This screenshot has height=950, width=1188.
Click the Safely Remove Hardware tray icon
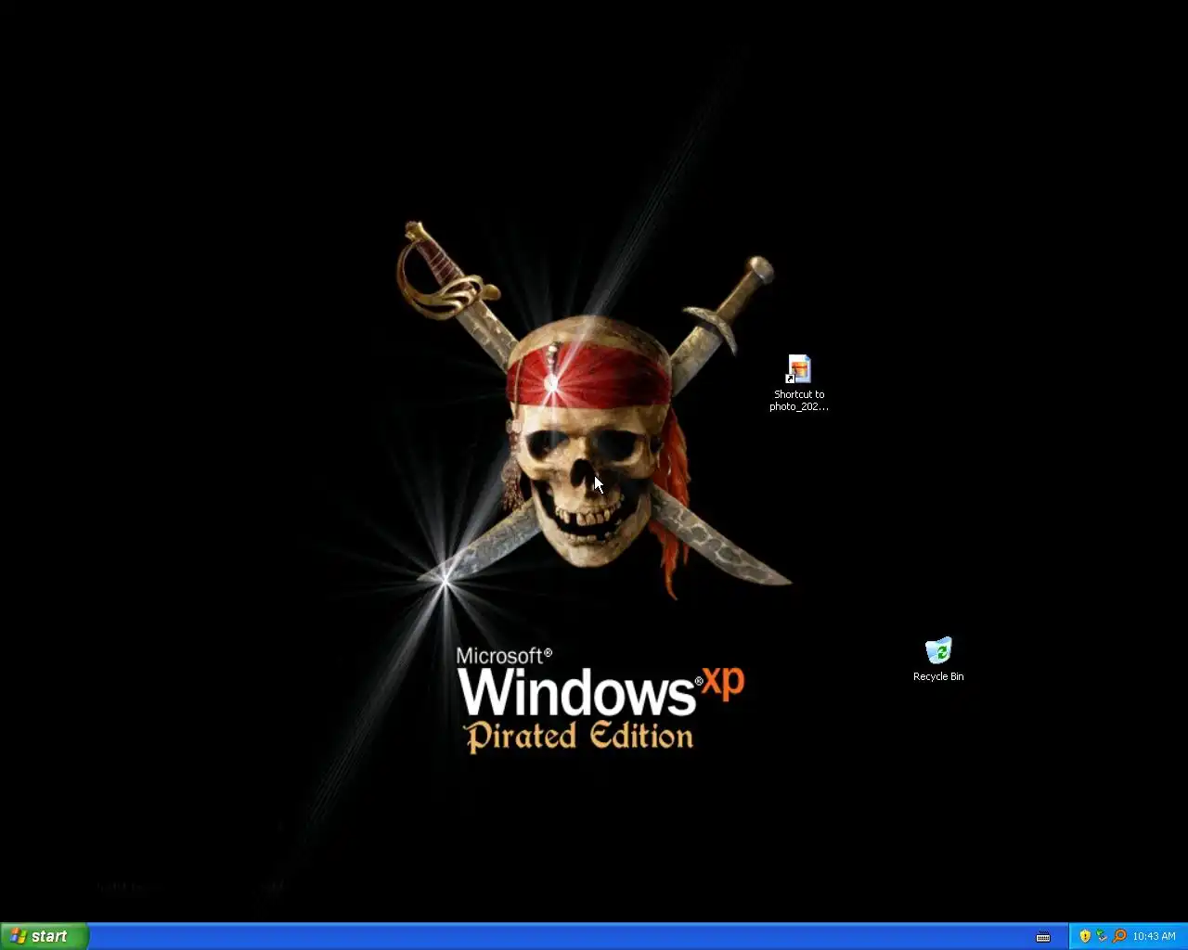pos(1102,936)
